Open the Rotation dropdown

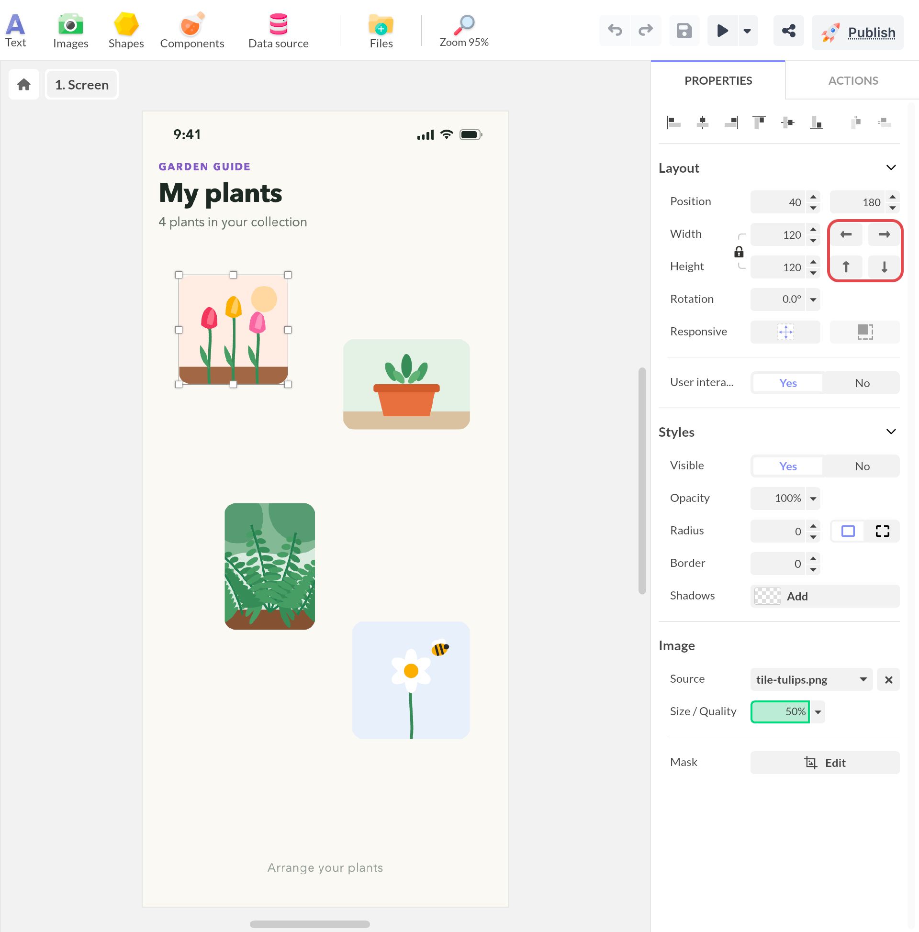click(813, 300)
